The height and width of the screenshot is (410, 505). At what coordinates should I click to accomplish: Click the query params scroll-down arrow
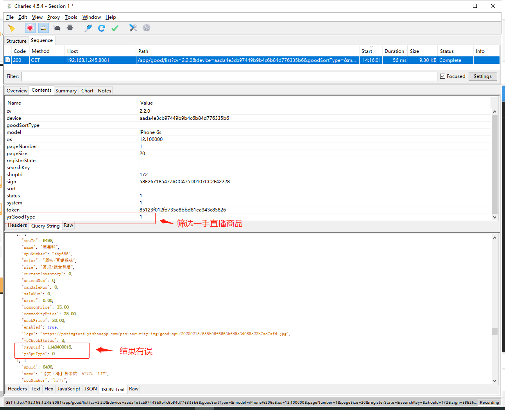point(494,217)
